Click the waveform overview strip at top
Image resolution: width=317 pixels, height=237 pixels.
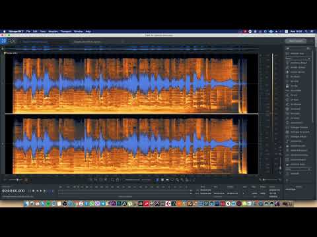click(x=131, y=48)
